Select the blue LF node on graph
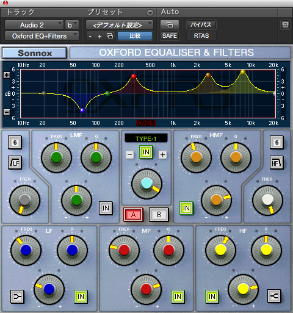Viewport: 293px width, 313px height. click(82, 110)
